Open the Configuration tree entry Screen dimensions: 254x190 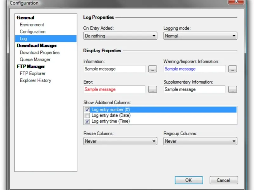pyautogui.click(x=33, y=32)
